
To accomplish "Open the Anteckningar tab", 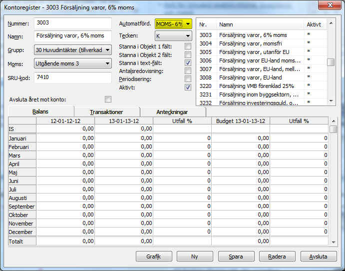I will (173, 112).
